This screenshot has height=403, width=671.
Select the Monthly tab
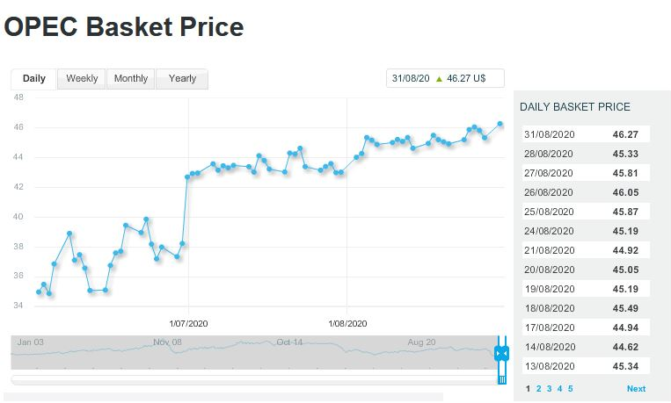(131, 79)
